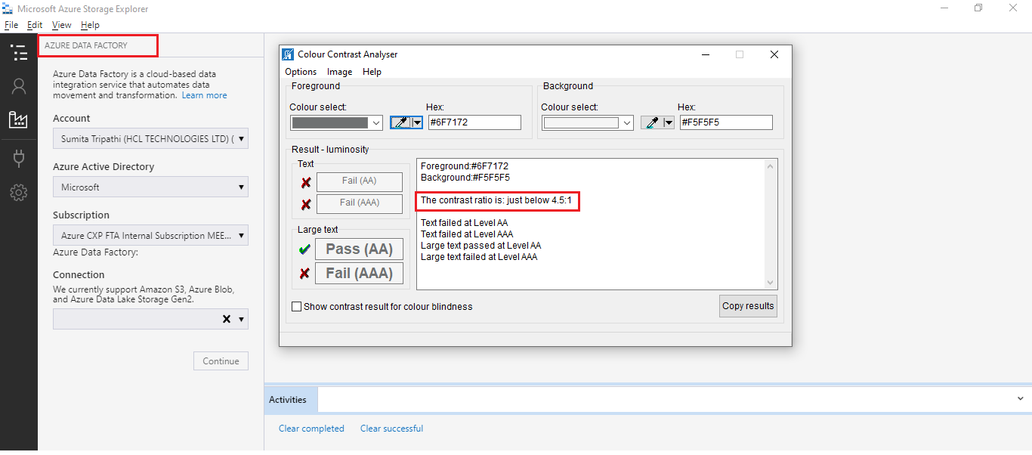
Task: Click 'Large text failed at Level AAA' line
Action: [479, 257]
